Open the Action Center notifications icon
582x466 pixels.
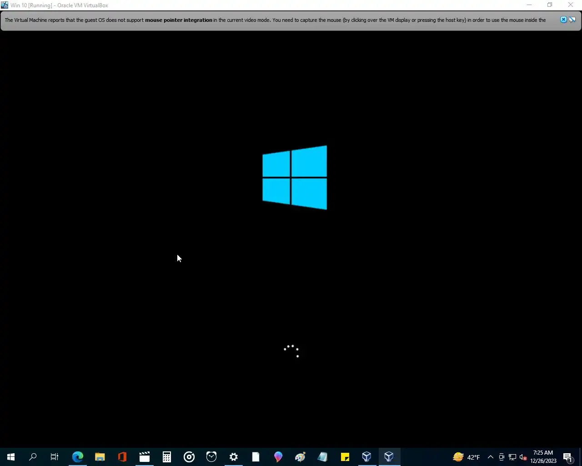point(568,457)
